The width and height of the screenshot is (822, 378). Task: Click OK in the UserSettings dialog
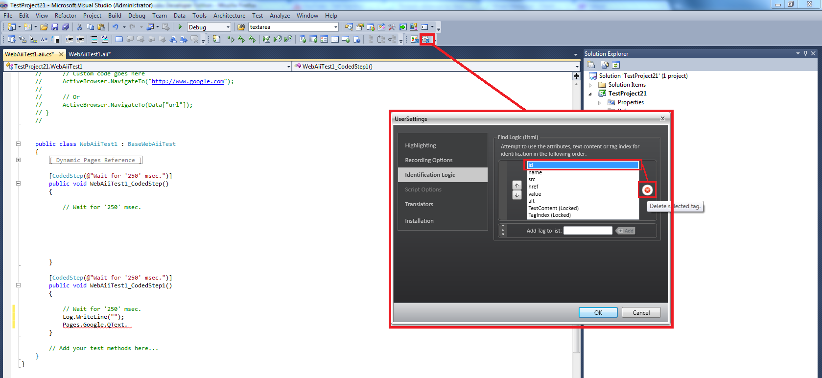coord(598,312)
